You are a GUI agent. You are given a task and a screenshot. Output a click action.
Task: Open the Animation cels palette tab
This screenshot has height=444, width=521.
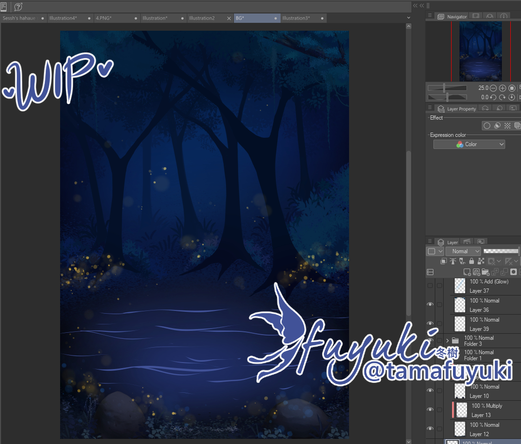tap(467, 242)
